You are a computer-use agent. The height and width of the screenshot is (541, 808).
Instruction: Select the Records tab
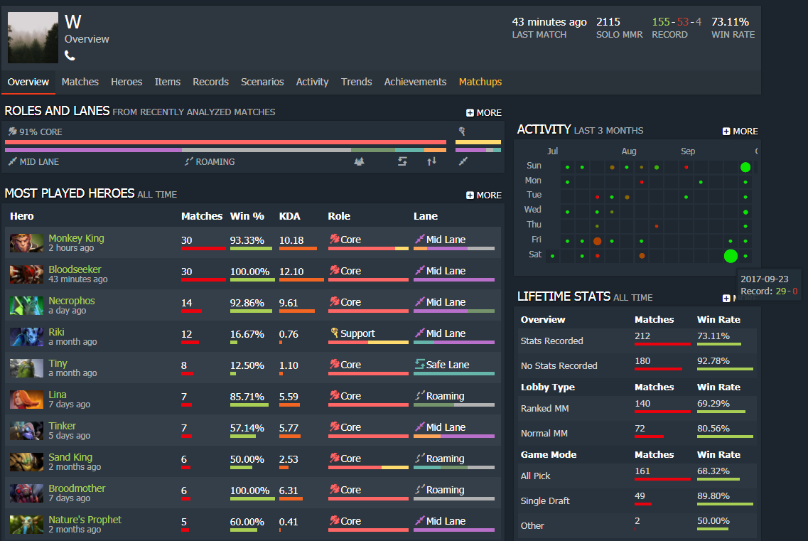point(210,82)
